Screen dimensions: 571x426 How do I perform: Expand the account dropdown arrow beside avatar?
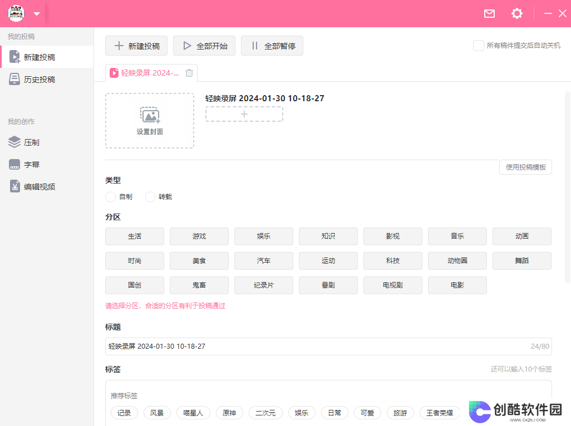36,14
